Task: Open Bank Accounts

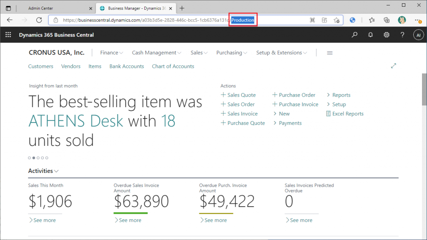Action: pyautogui.click(x=127, y=66)
